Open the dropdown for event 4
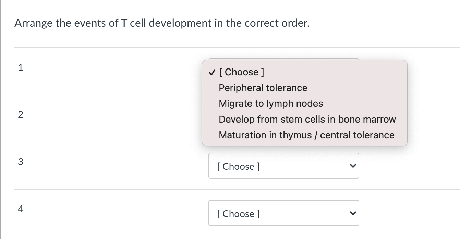 (283, 213)
